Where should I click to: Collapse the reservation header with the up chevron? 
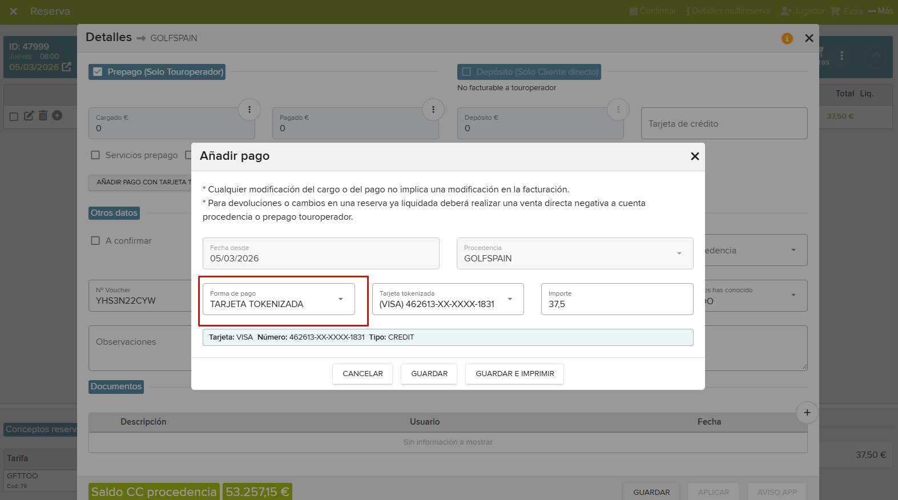click(875, 57)
